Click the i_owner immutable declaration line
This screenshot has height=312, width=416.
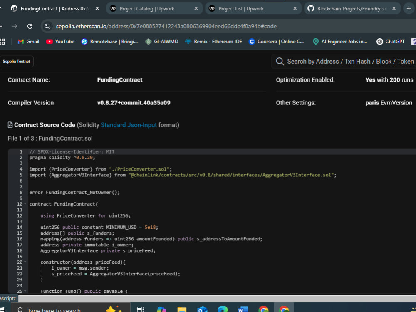coord(87,245)
